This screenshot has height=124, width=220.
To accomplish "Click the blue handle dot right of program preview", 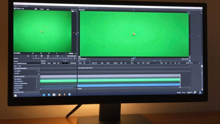I will (190, 36).
